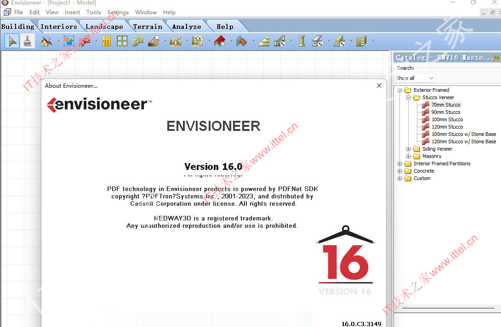This screenshot has width=501, height=327.
Task: Switch to the Landscape tab
Action: pyautogui.click(x=104, y=27)
